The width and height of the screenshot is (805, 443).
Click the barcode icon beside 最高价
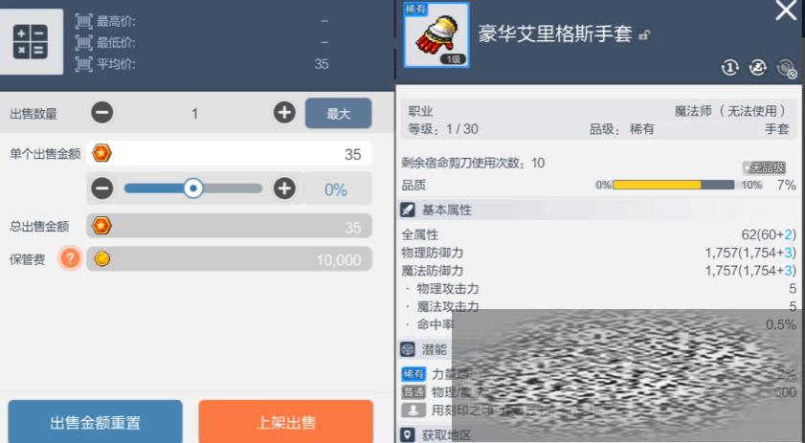[83, 21]
